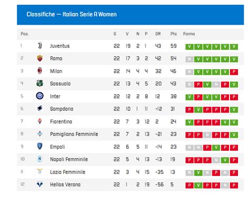Click the Inter club crest
The height and width of the screenshot is (200, 249).
(40, 96)
